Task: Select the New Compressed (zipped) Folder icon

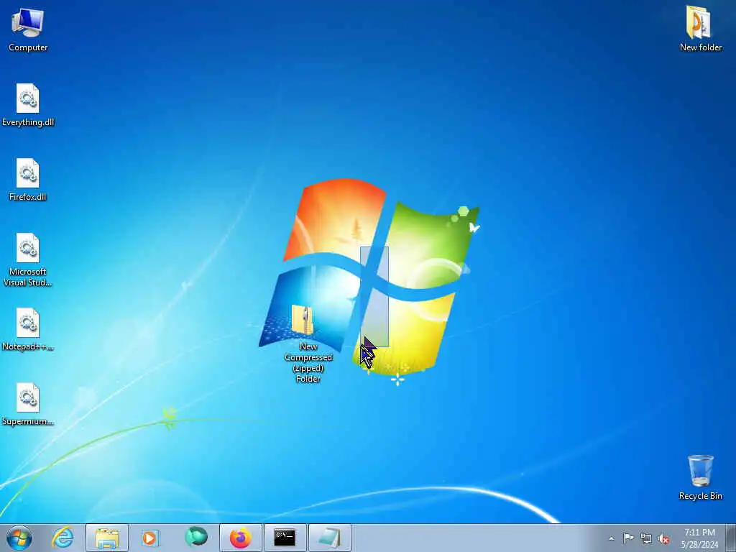Action: (x=308, y=344)
